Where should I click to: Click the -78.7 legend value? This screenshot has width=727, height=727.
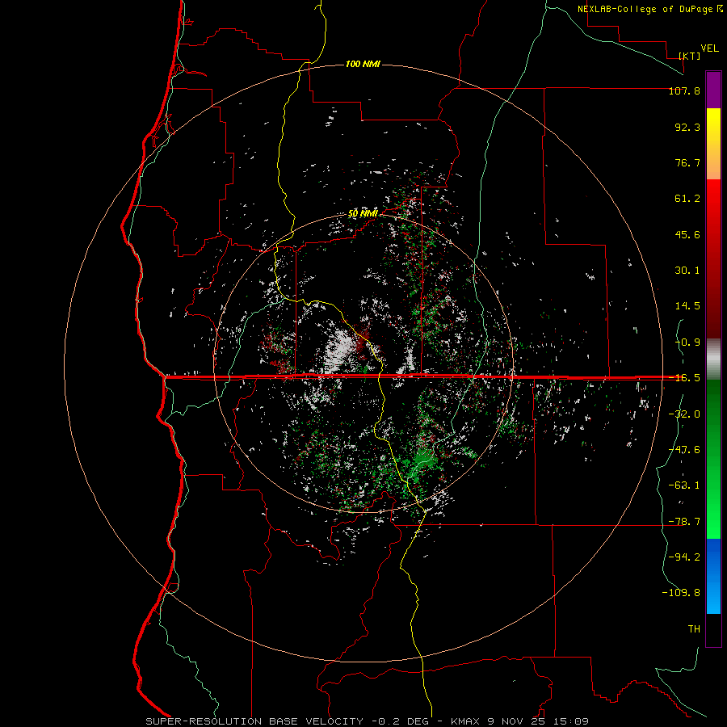684,522
